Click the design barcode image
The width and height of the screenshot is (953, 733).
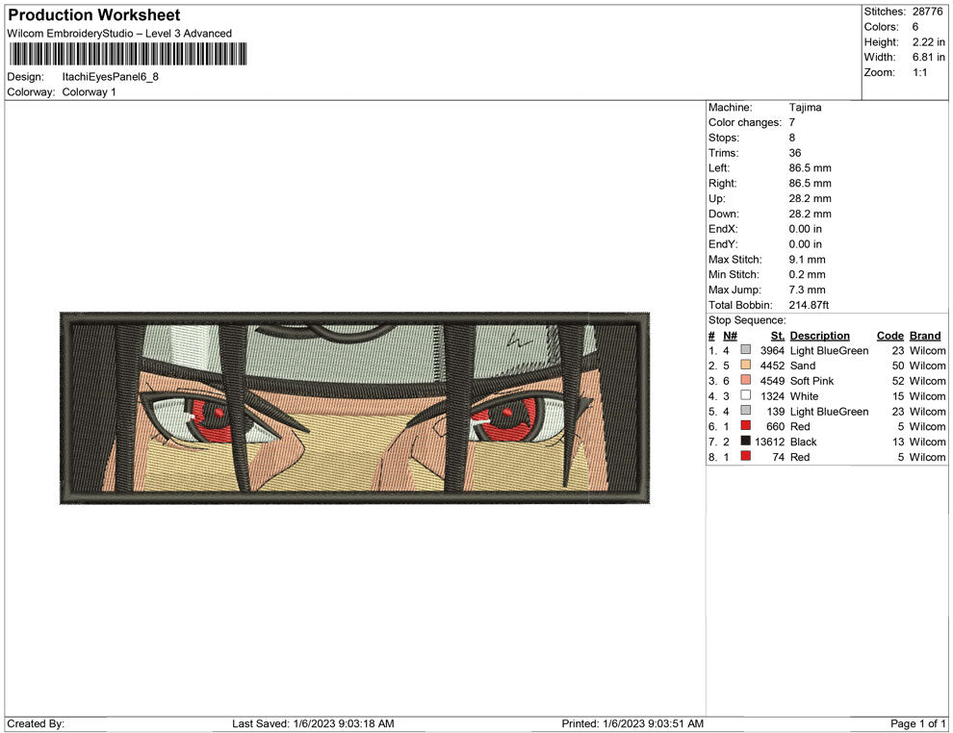tap(126, 55)
